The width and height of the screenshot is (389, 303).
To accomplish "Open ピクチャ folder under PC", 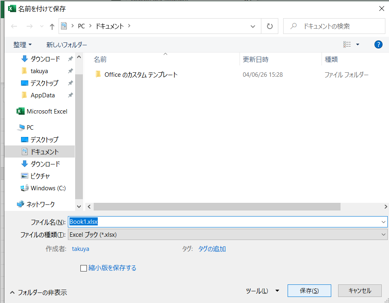I will click(x=40, y=176).
